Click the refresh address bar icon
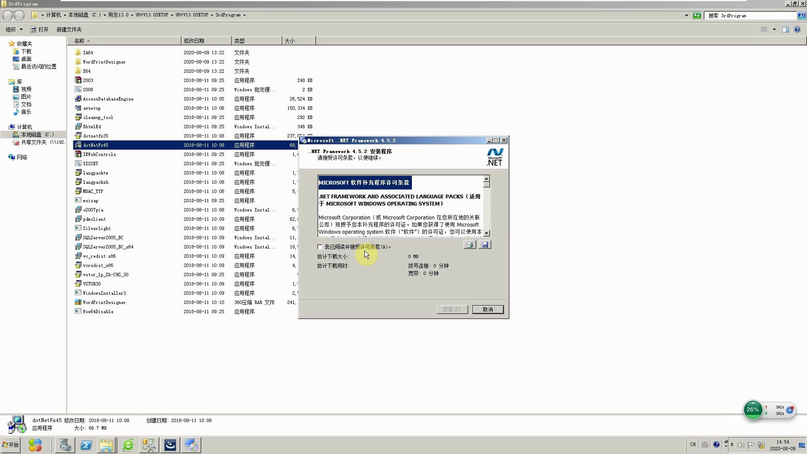This screenshot has width=807, height=454. click(697, 16)
